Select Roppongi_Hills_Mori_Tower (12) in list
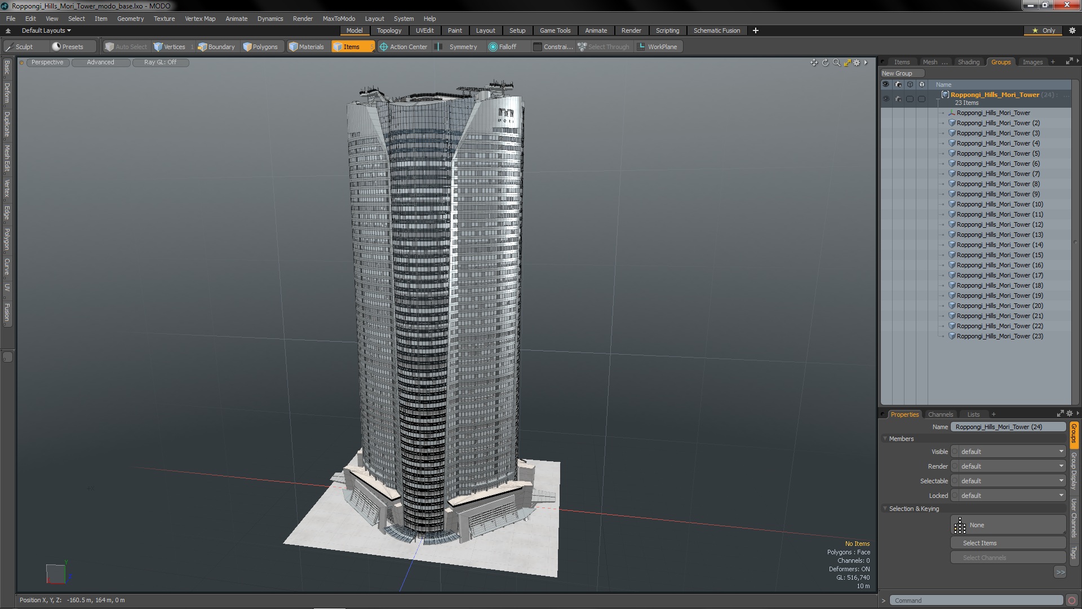This screenshot has width=1082, height=609. coord(999,224)
